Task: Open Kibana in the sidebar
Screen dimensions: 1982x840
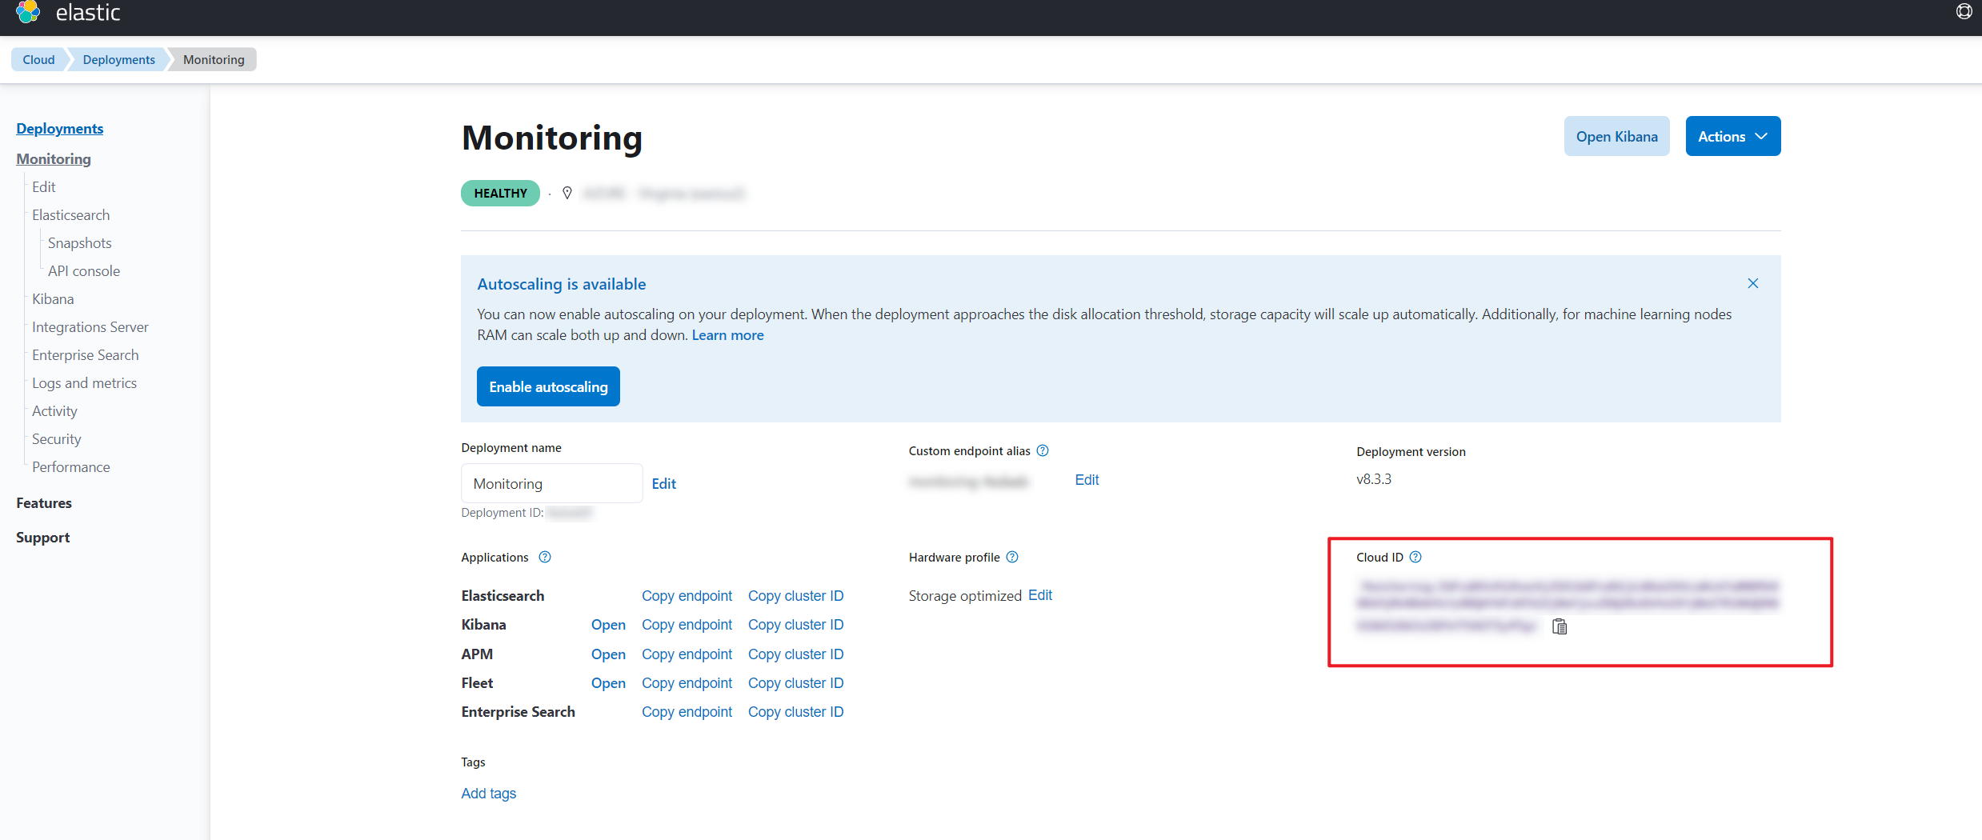Action: point(53,299)
